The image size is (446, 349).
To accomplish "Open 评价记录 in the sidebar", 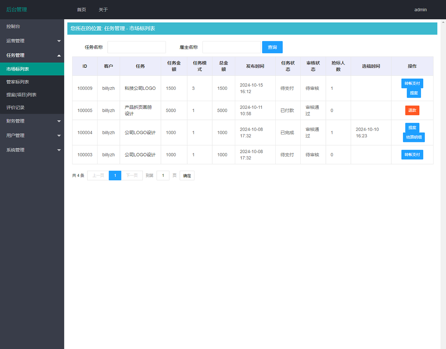I will [x=32, y=108].
